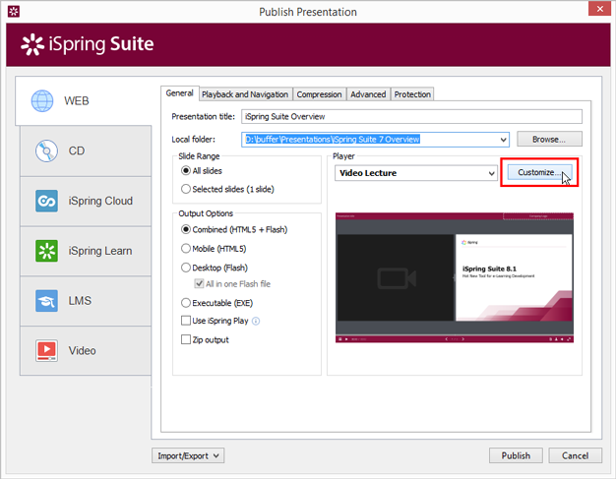Enable Use iSpring Play checkbox

click(186, 321)
